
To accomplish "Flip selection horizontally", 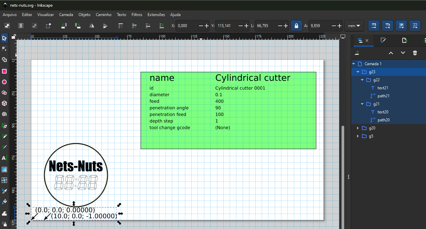I will pos(91,26).
